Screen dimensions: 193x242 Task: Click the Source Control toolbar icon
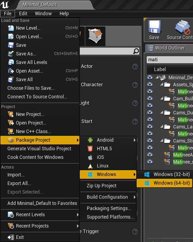tap(182, 27)
